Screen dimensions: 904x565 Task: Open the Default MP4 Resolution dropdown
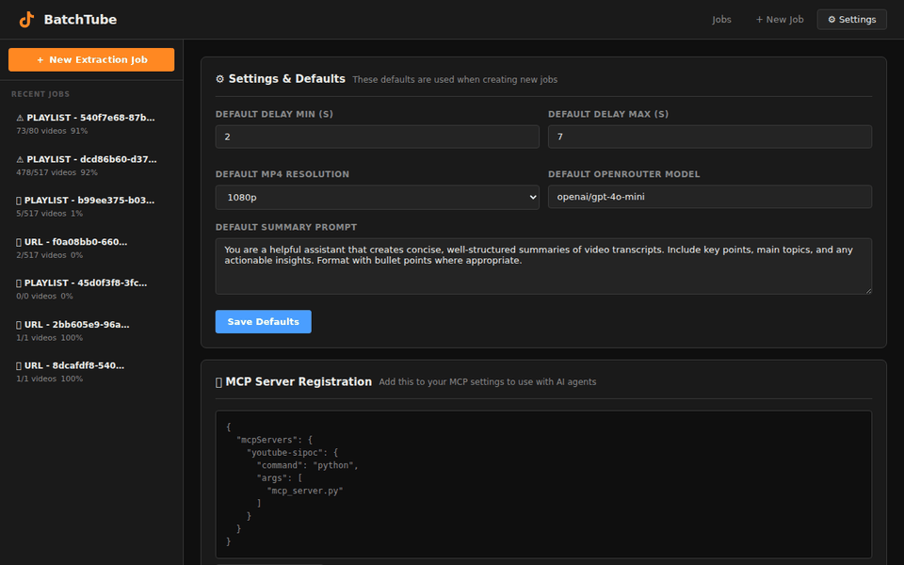pos(377,197)
